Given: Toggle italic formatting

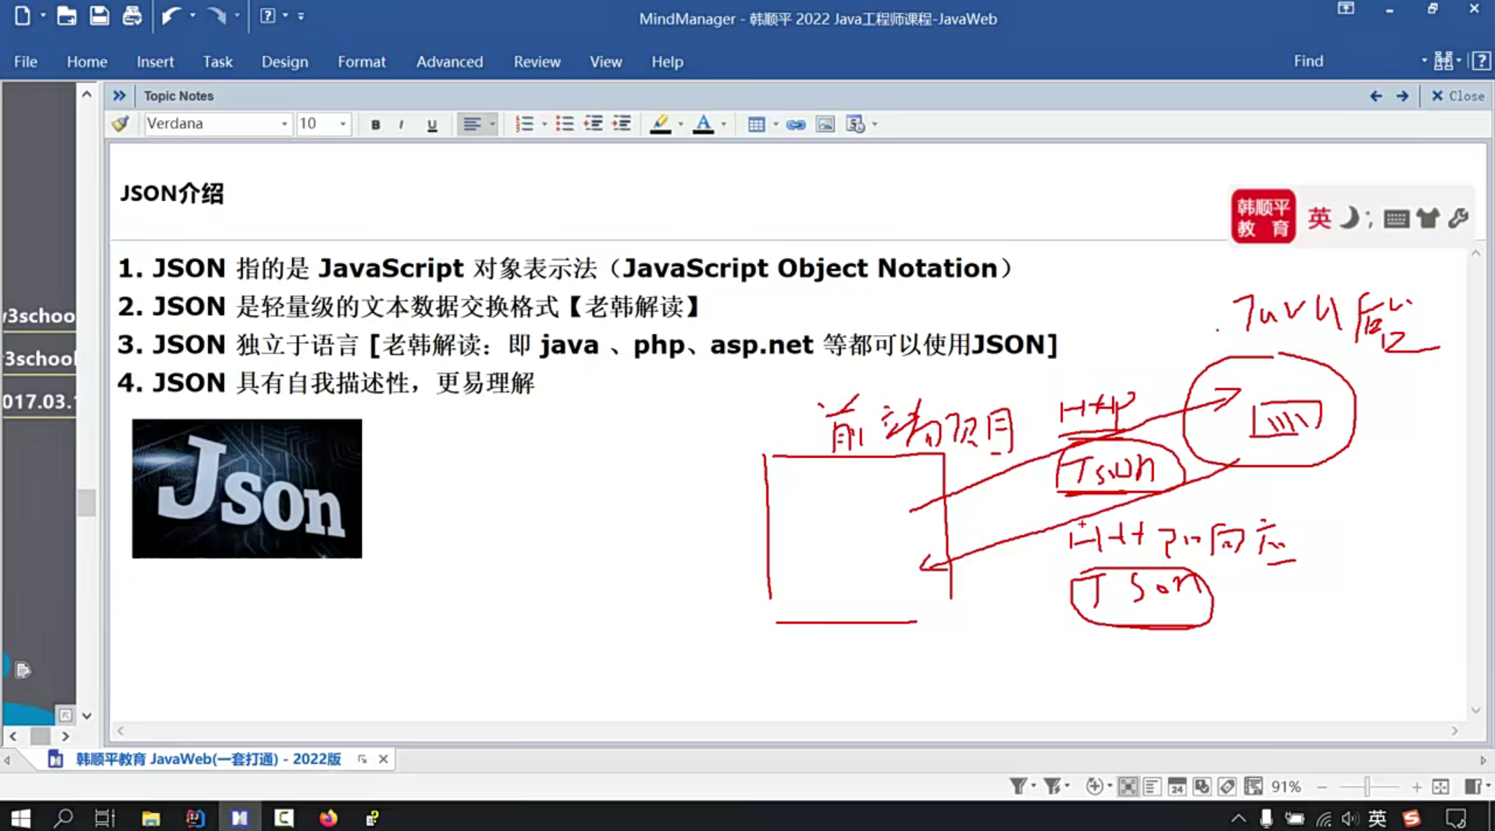Looking at the screenshot, I should [401, 124].
